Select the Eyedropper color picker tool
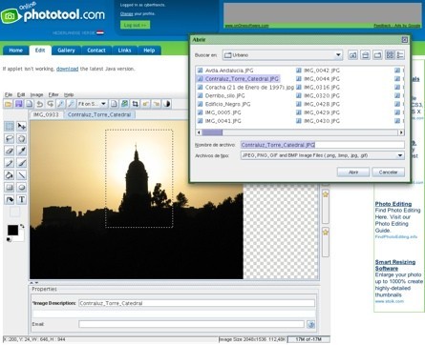425x345 pixels. coord(22,151)
